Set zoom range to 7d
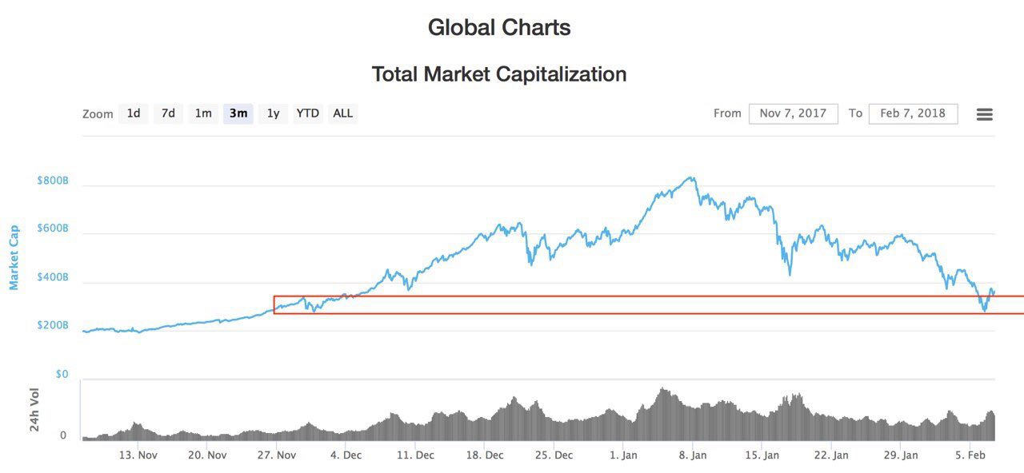The image size is (1024, 473). pyautogui.click(x=168, y=113)
